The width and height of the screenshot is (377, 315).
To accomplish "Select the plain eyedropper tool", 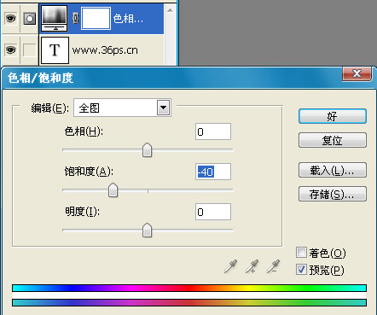I will coord(230,266).
